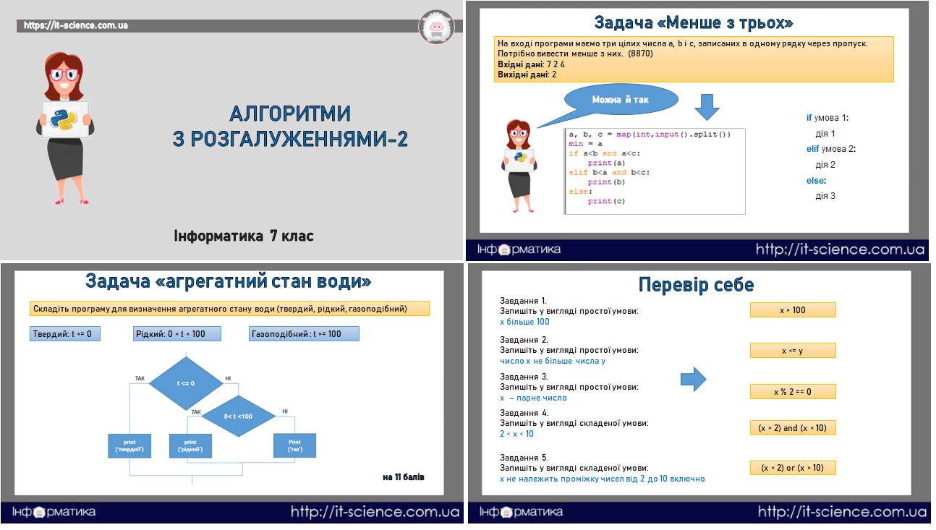Select the 'Рідкий: 0 < t < 100' label box

(x=176, y=333)
